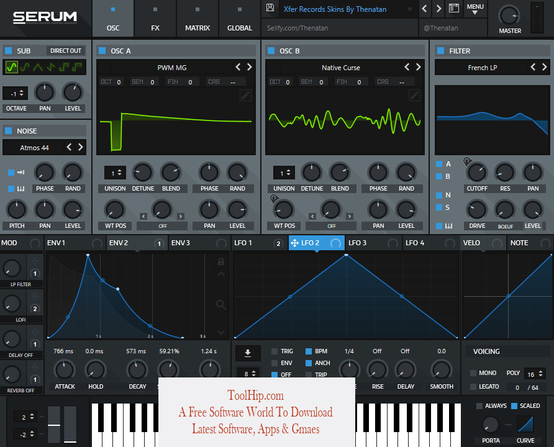The height and width of the screenshot is (447, 554).
Task: Open the noise sample selector Atmos 44
Action: 34,148
